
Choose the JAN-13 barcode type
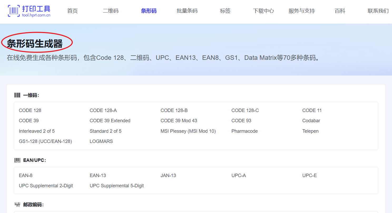pos(168,175)
